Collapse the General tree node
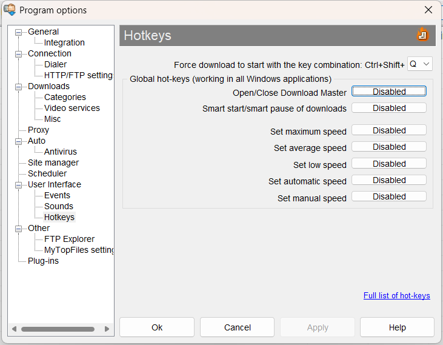Image resolution: width=443 pixels, height=345 pixels. click(x=18, y=32)
